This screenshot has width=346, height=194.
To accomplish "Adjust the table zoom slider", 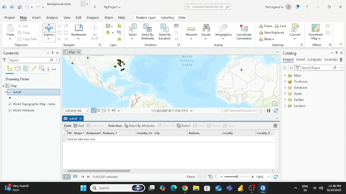I will [x=237, y=177].
